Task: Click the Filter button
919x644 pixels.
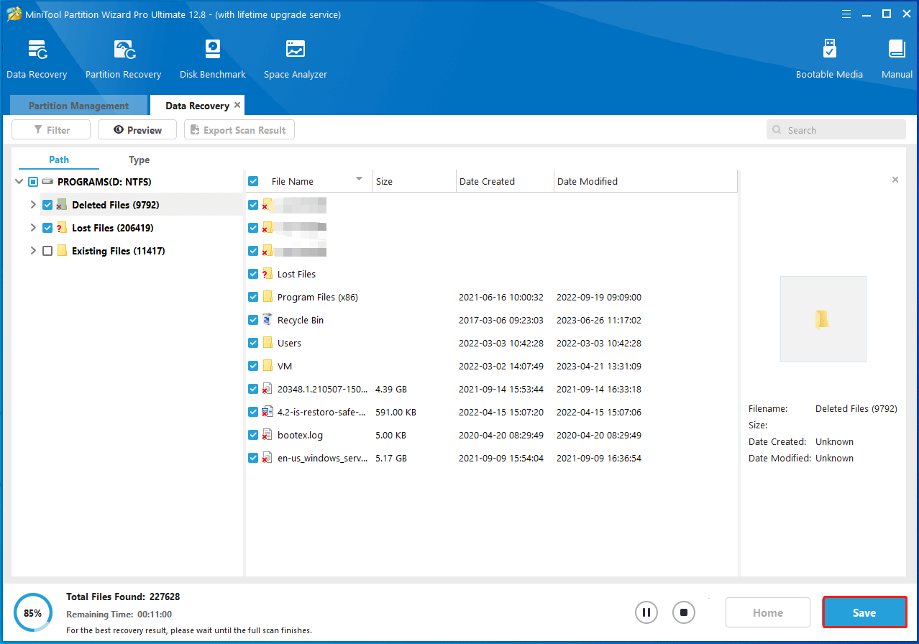Action: [x=51, y=130]
